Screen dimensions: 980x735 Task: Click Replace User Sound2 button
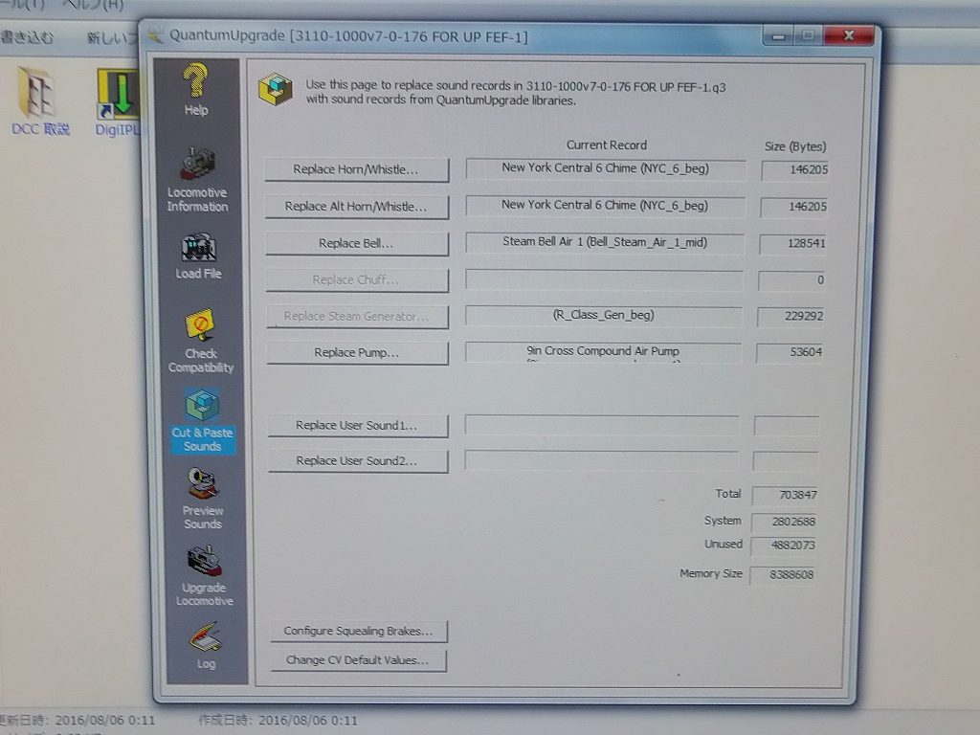[358, 460]
